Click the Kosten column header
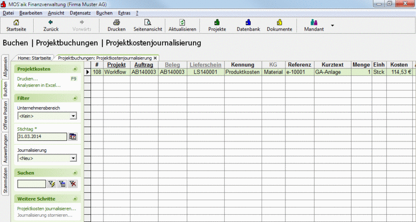This screenshot has width=416, height=222. [x=399, y=64]
